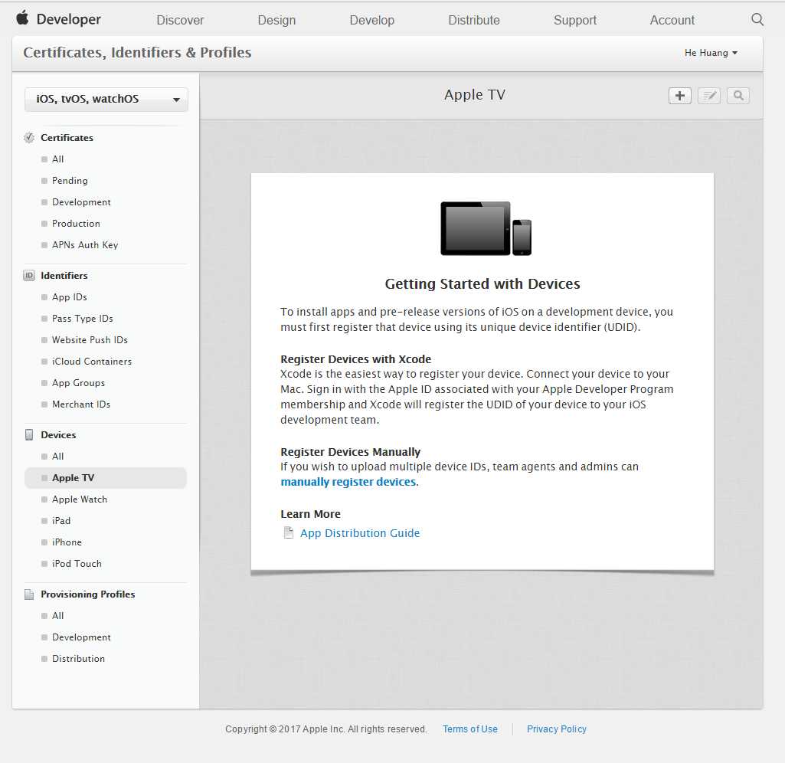Go to the Developer home link
Viewport: 785px width, 763px height.
pyautogui.click(x=69, y=19)
